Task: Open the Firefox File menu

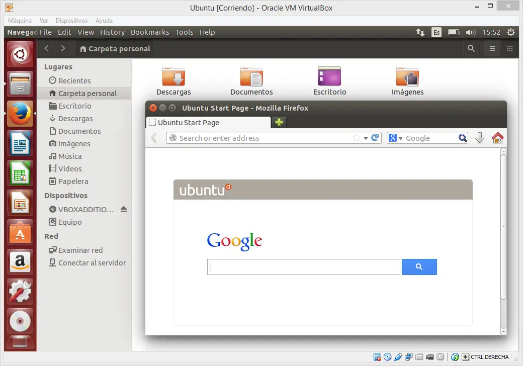Action: click(x=46, y=32)
